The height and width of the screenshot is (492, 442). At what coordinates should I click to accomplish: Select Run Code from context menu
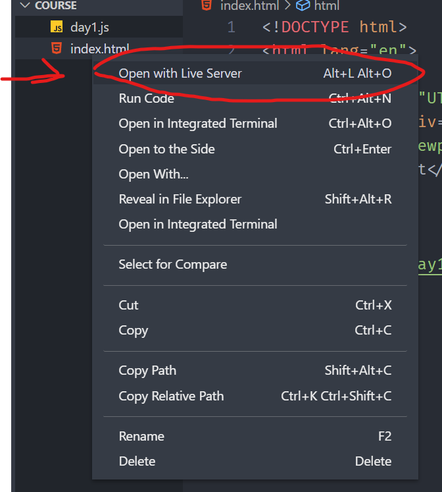pos(255,99)
